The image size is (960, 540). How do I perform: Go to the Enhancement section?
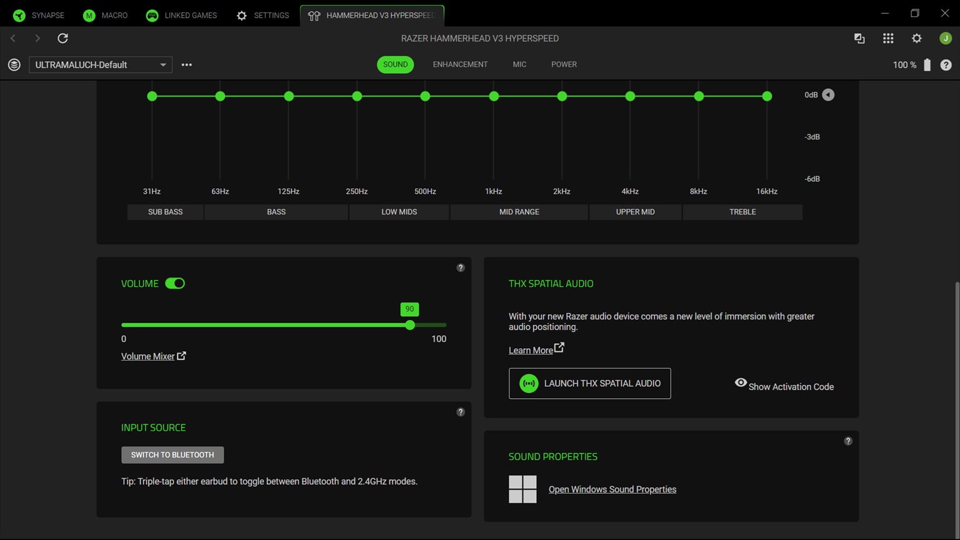point(460,64)
